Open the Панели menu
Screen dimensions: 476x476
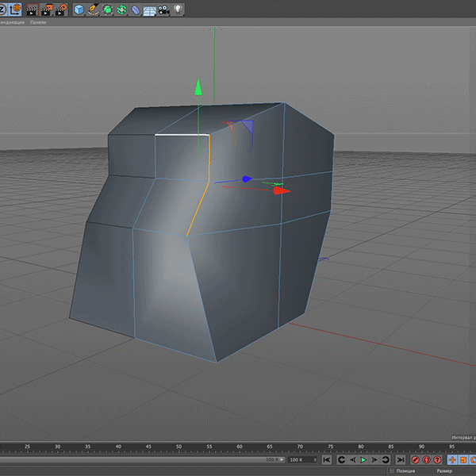[38, 22]
